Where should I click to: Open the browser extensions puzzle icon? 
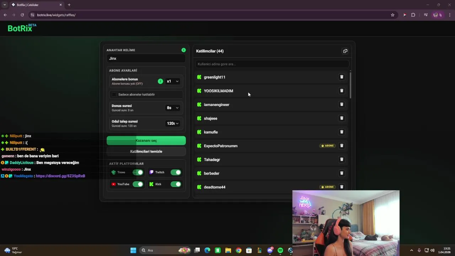coord(413,15)
